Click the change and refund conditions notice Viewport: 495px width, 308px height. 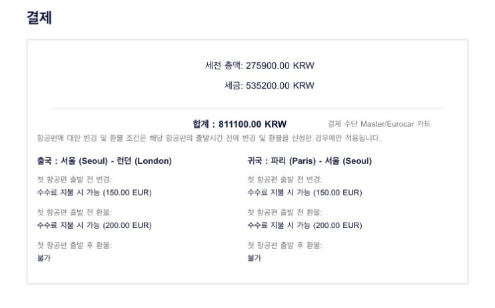(209, 138)
